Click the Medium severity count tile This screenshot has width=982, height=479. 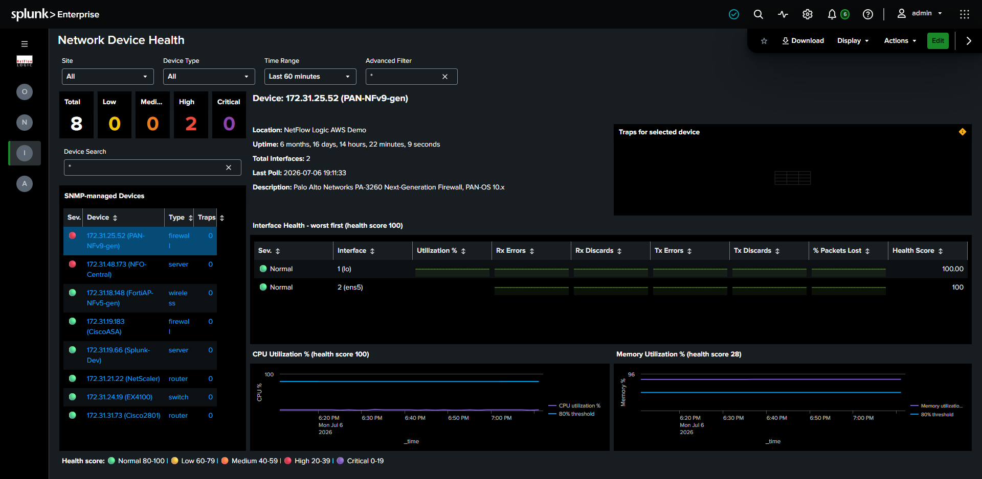click(x=153, y=115)
